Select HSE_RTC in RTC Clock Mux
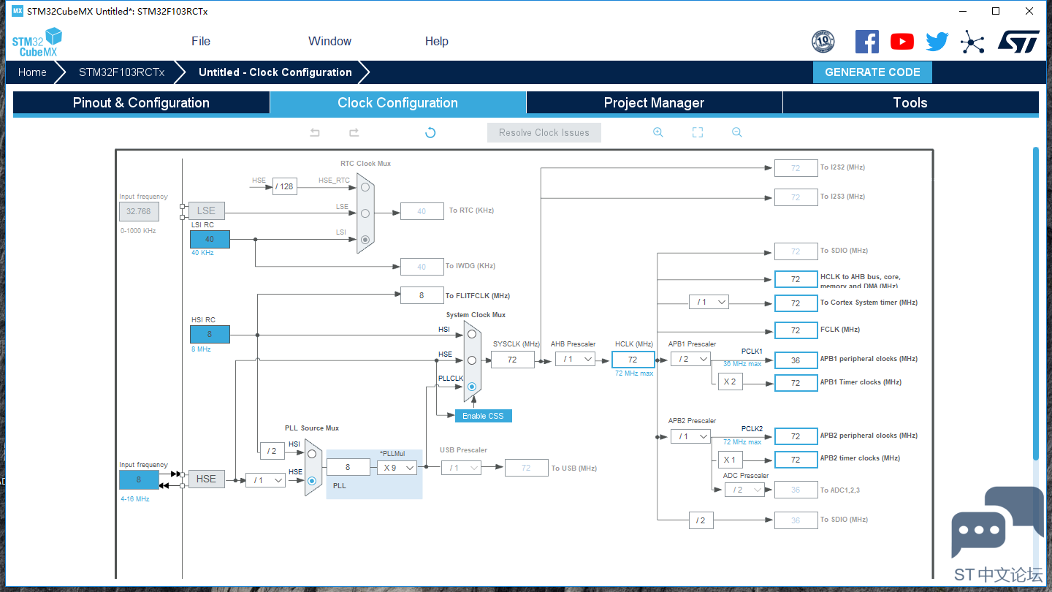Image resolution: width=1052 pixels, height=592 pixels. pyautogui.click(x=365, y=186)
